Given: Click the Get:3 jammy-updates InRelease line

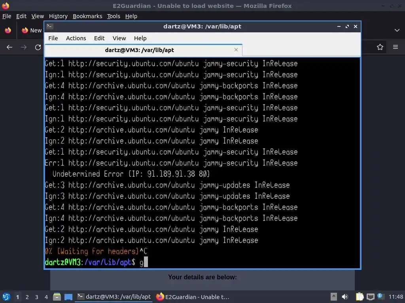Looking at the screenshot, I should click(167, 185).
